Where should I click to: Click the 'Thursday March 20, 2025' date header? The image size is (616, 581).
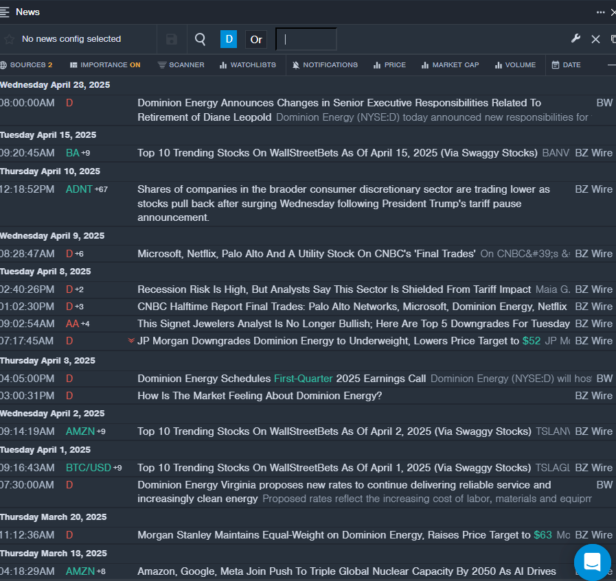54,517
